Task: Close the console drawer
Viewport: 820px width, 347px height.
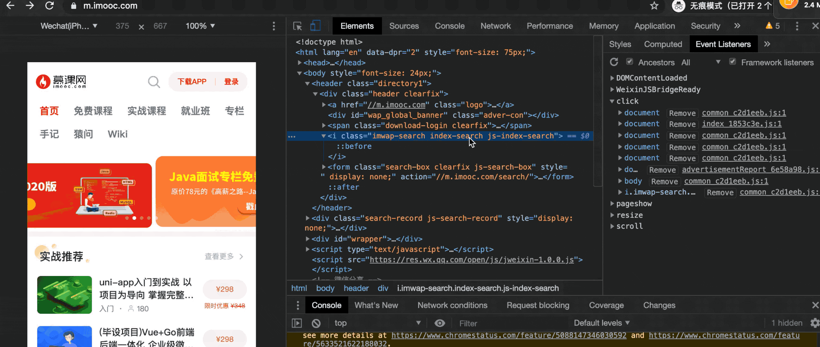Action: pyautogui.click(x=815, y=306)
